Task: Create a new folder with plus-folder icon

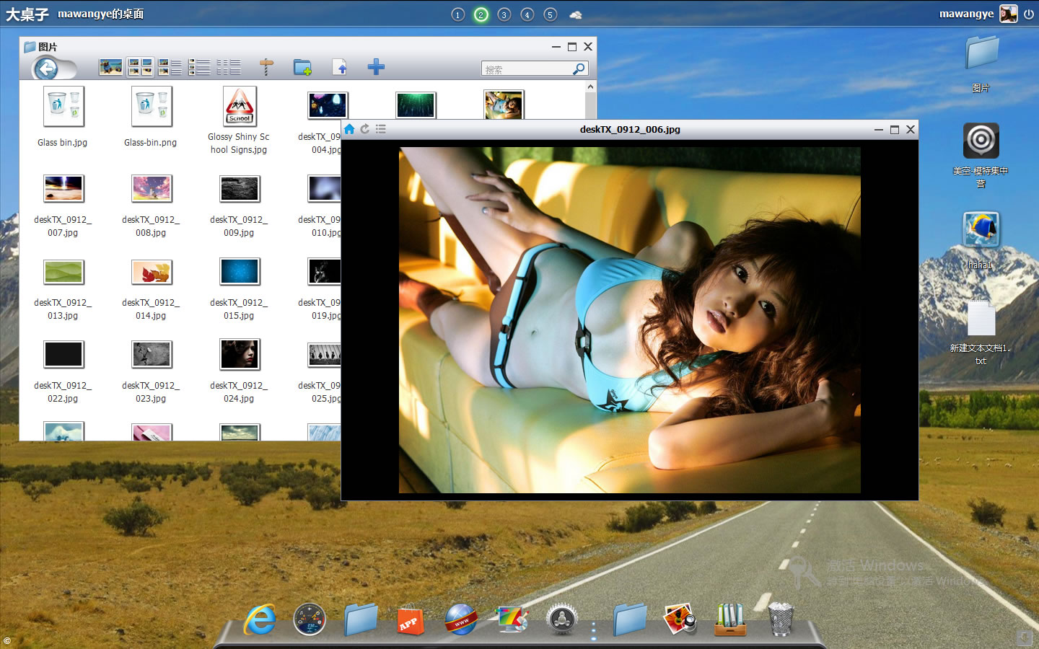Action: (302, 67)
